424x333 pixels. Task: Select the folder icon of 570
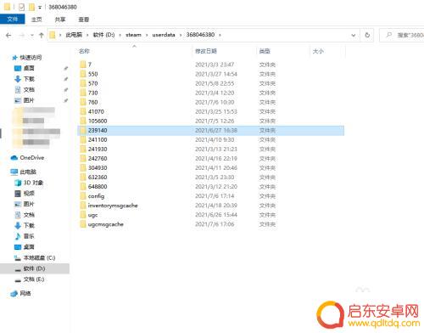coord(83,83)
